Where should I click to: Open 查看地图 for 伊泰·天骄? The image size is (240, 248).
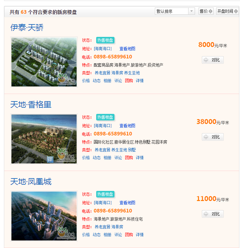(127, 49)
